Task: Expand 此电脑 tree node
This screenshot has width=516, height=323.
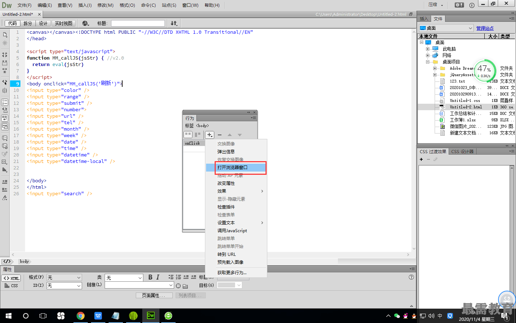Action: [x=427, y=49]
